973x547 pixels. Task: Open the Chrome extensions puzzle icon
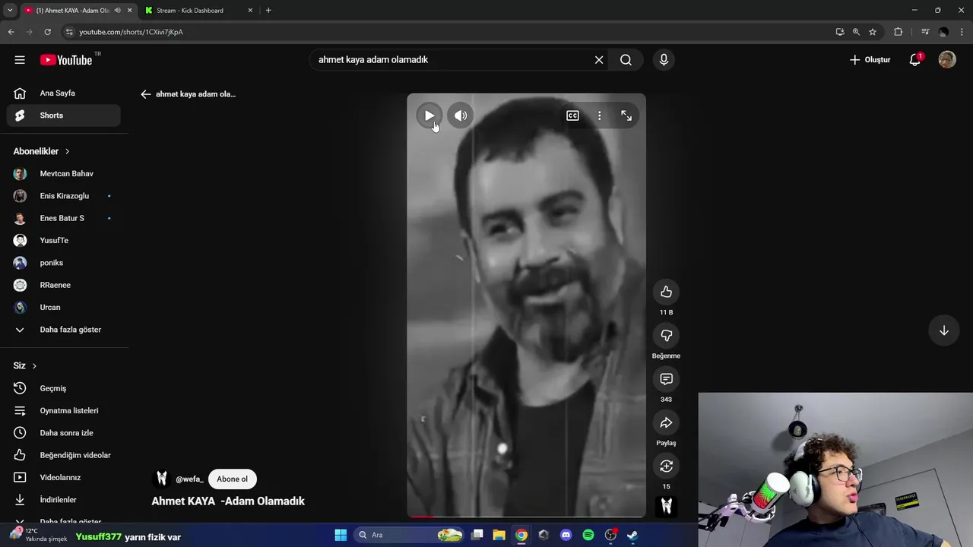899,32
